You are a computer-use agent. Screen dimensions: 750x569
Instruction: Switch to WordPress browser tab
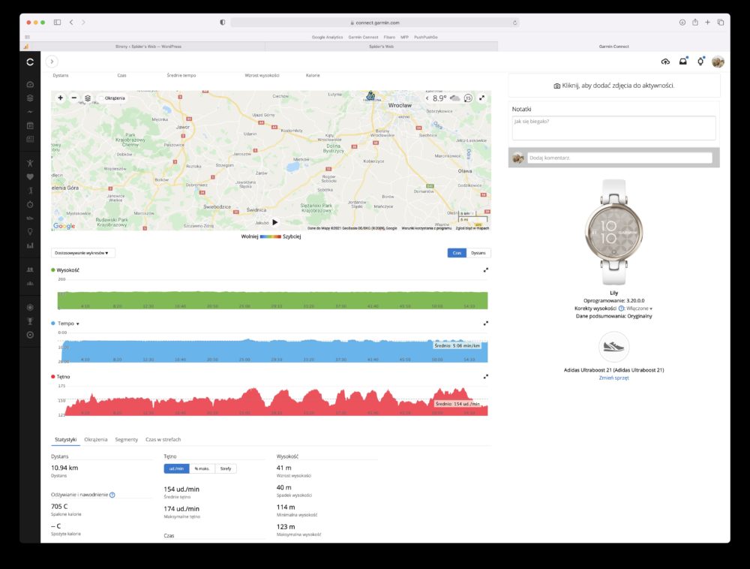pos(148,47)
